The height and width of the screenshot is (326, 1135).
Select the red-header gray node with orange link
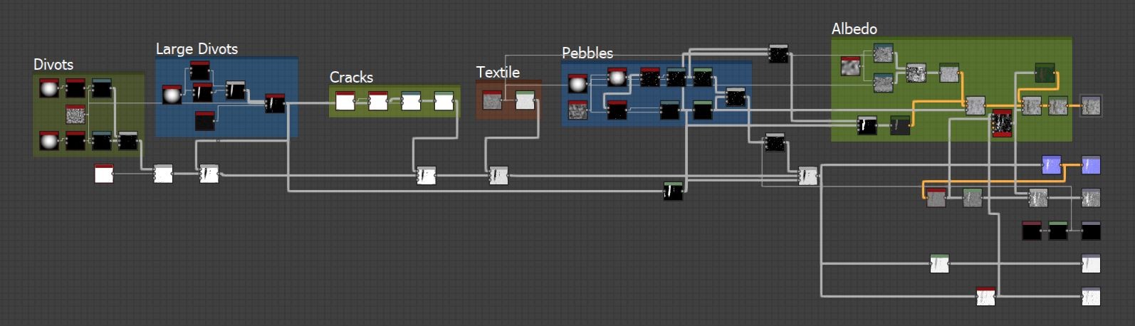click(x=936, y=198)
